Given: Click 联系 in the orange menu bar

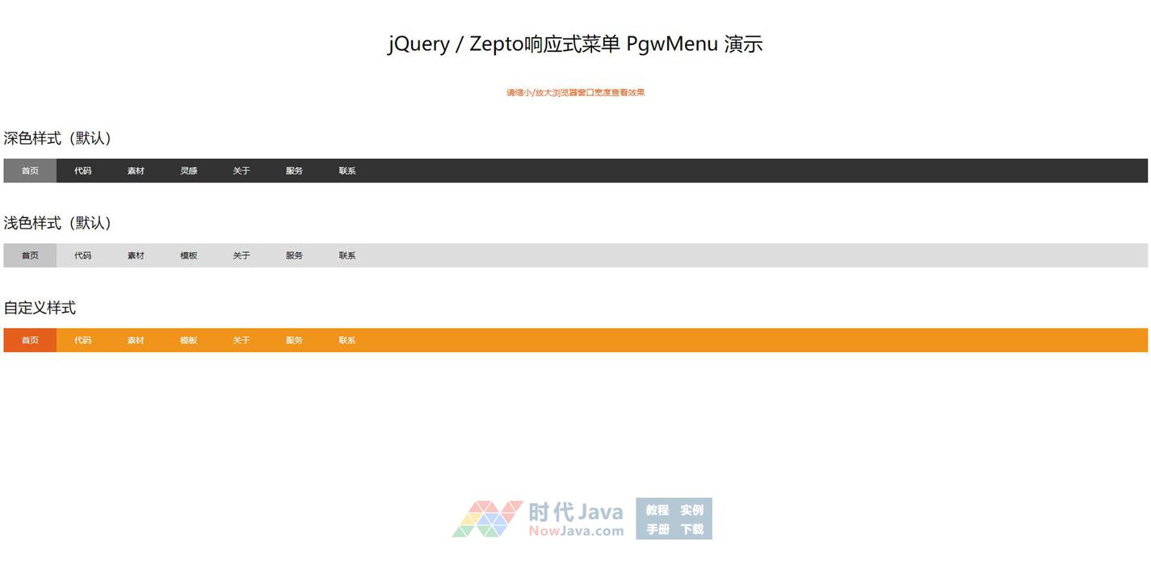Looking at the screenshot, I should (347, 340).
